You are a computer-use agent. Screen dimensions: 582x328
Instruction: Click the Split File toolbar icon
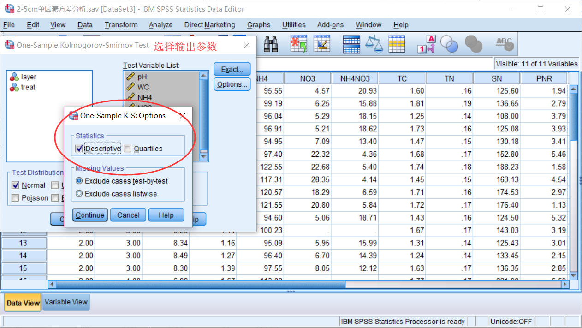coord(351,44)
